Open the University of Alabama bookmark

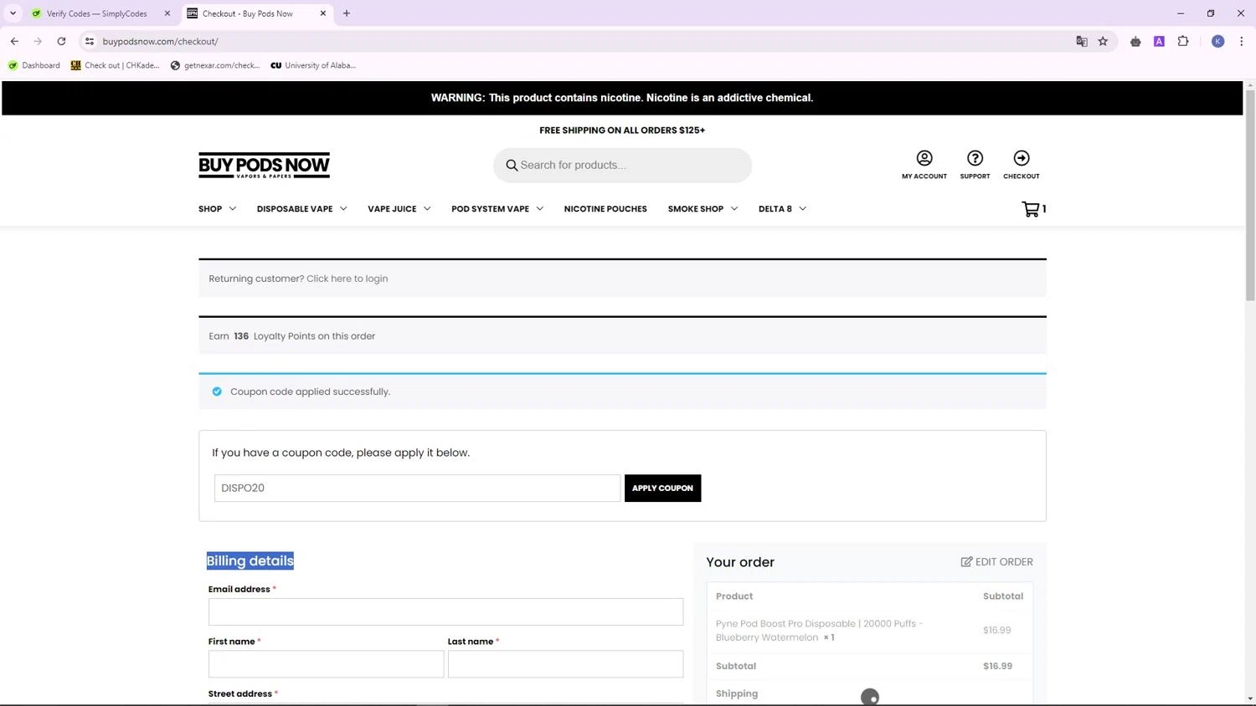pos(313,65)
